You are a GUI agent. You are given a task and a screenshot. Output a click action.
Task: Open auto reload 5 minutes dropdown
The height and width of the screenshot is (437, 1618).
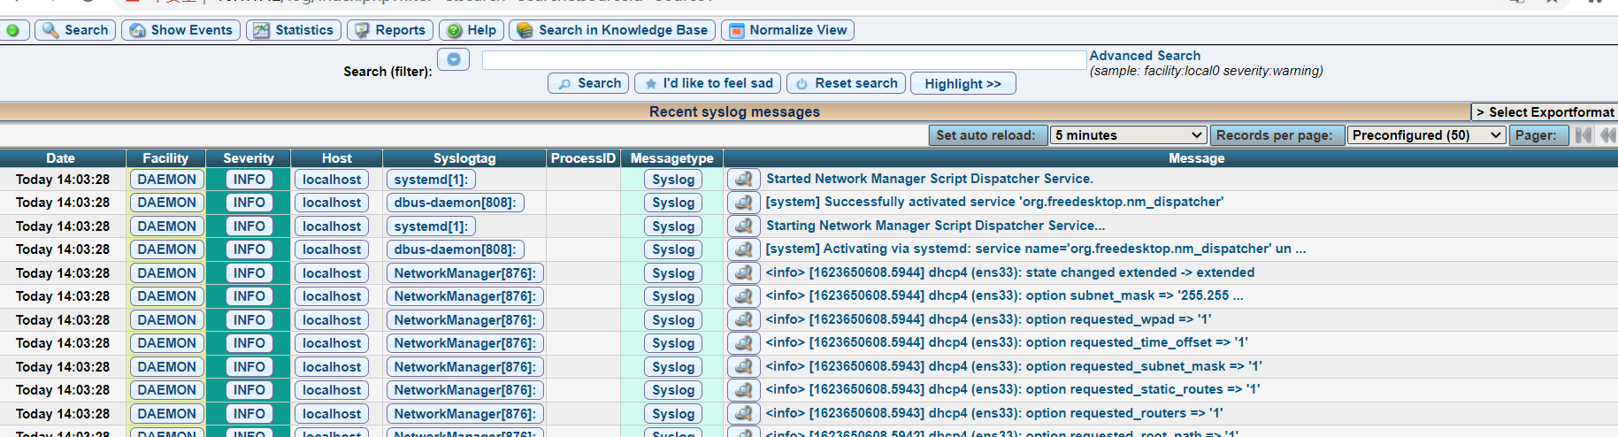pyautogui.click(x=1128, y=135)
